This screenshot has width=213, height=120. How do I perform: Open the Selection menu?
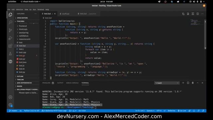click(x=20, y=10)
